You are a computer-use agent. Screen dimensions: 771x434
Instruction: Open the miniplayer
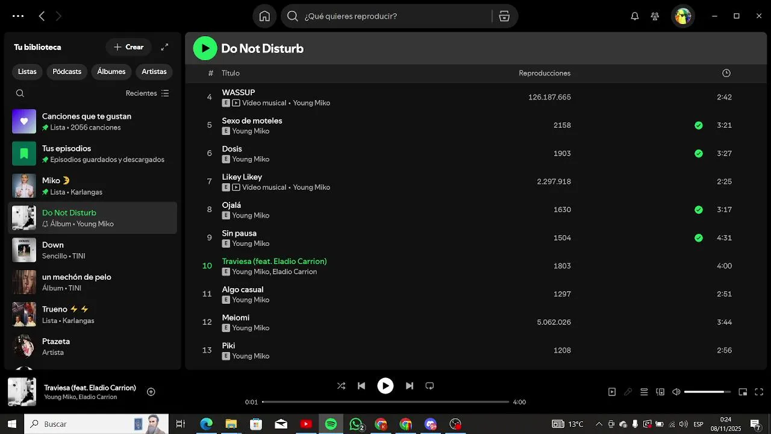click(x=743, y=392)
